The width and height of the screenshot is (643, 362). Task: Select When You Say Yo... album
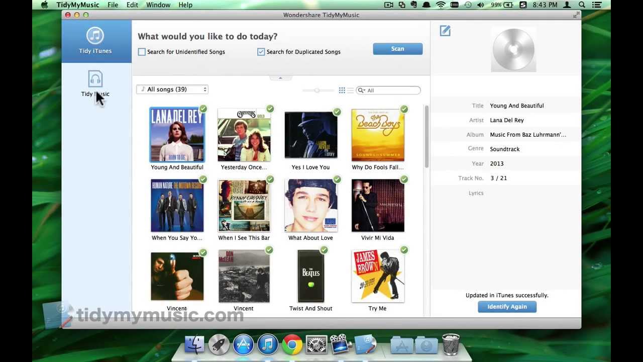177,206
